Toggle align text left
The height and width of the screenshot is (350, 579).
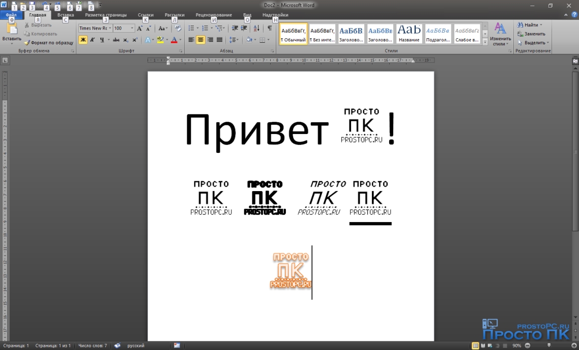(x=191, y=40)
